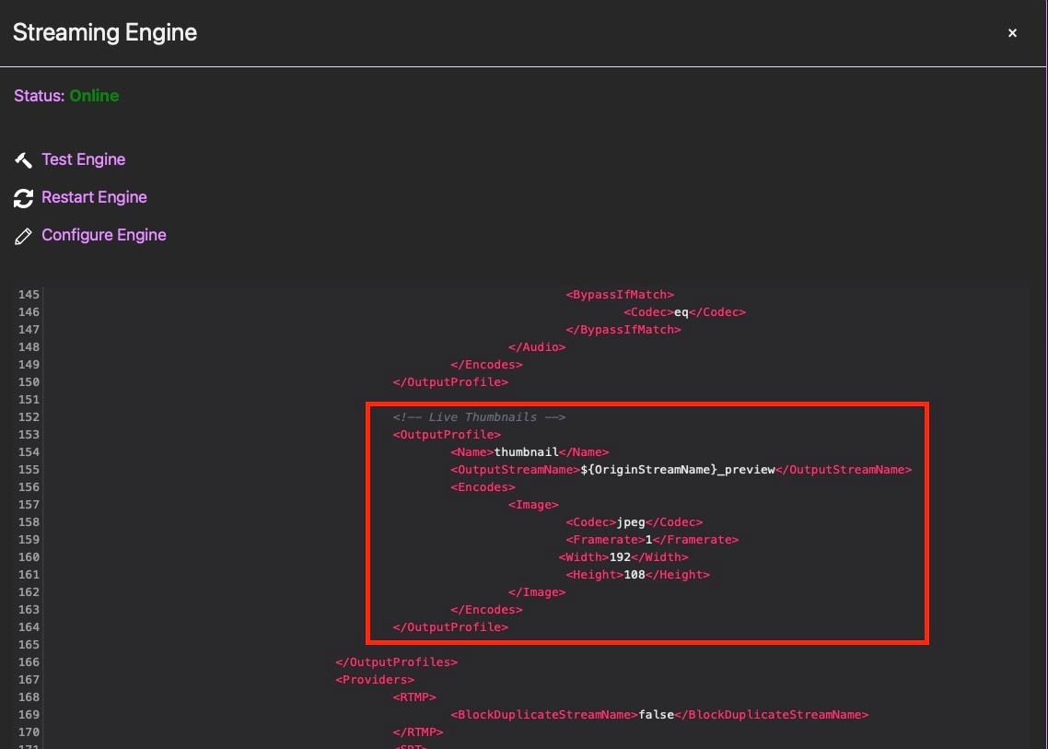Image resolution: width=1048 pixels, height=749 pixels.
Task: Click the green Online status text
Action: point(94,96)
